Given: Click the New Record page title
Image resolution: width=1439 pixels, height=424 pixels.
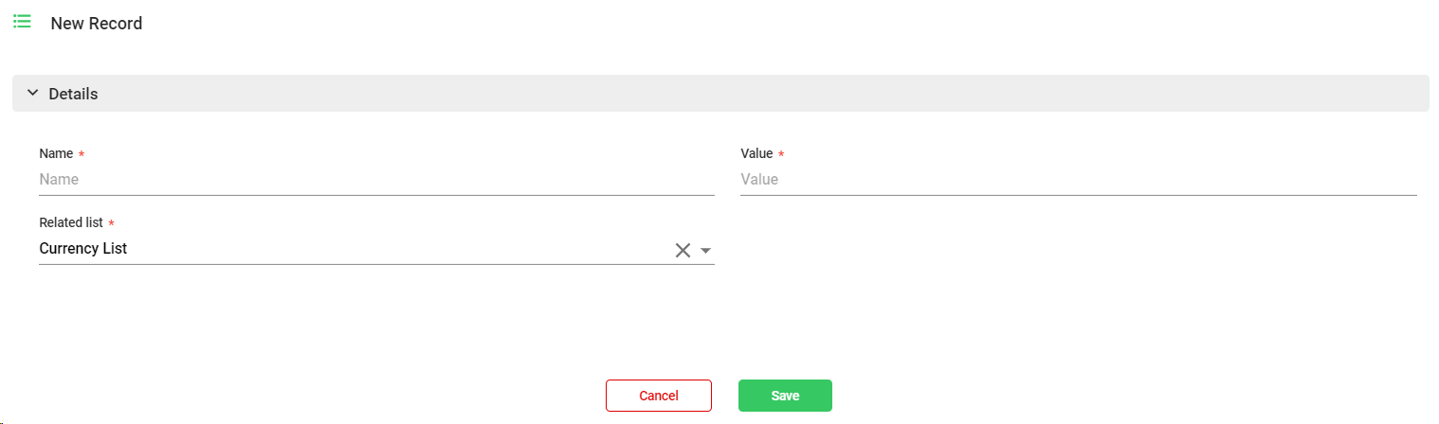Looking at the screenshot, I should [x=97, y=24].
